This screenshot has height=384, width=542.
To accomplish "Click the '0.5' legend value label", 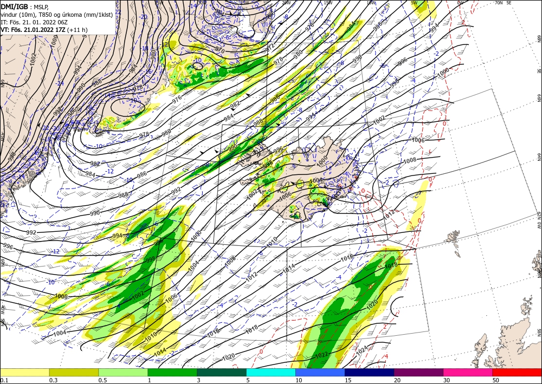I will pos(102,380).
